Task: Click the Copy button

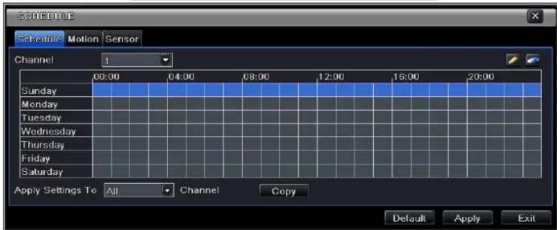Action: (283, 191)
